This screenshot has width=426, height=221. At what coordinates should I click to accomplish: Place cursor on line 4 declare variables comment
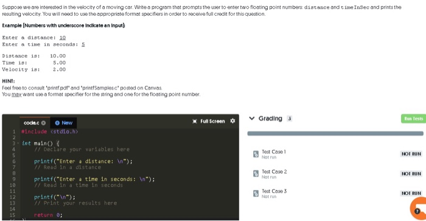82,149
